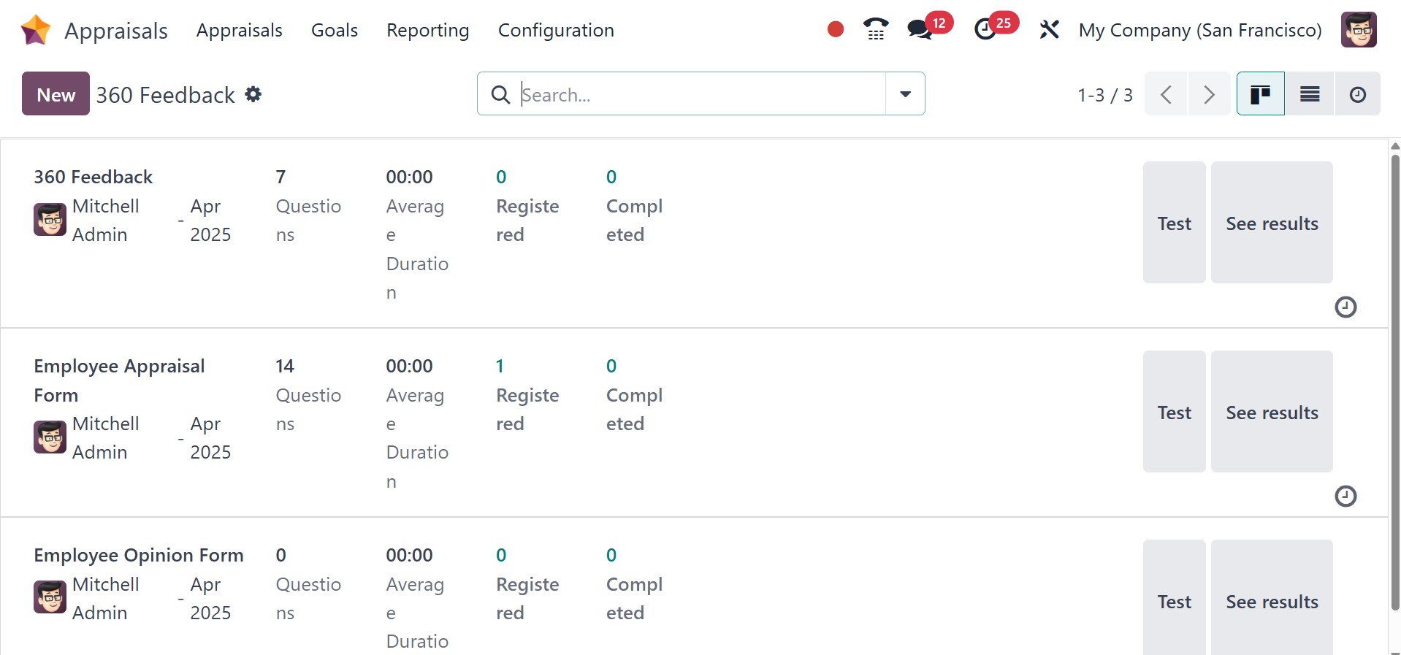The height and width of the screenshot is (655, 1401).
Task: Open the Reporting menu
Action: coord(427,30)
